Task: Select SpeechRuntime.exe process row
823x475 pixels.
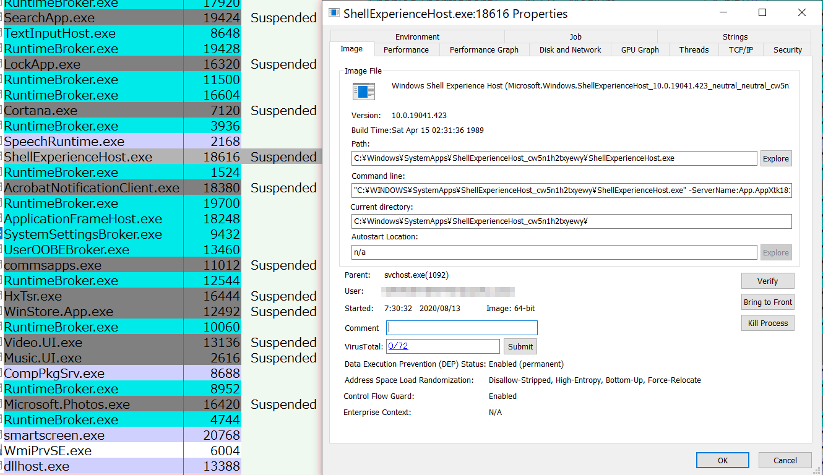Action: pos(122,142)
